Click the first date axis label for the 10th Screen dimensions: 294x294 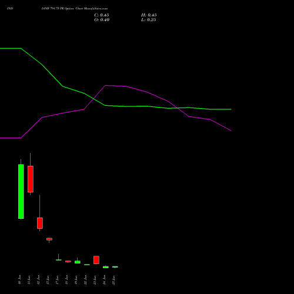[x=19, y=279]
